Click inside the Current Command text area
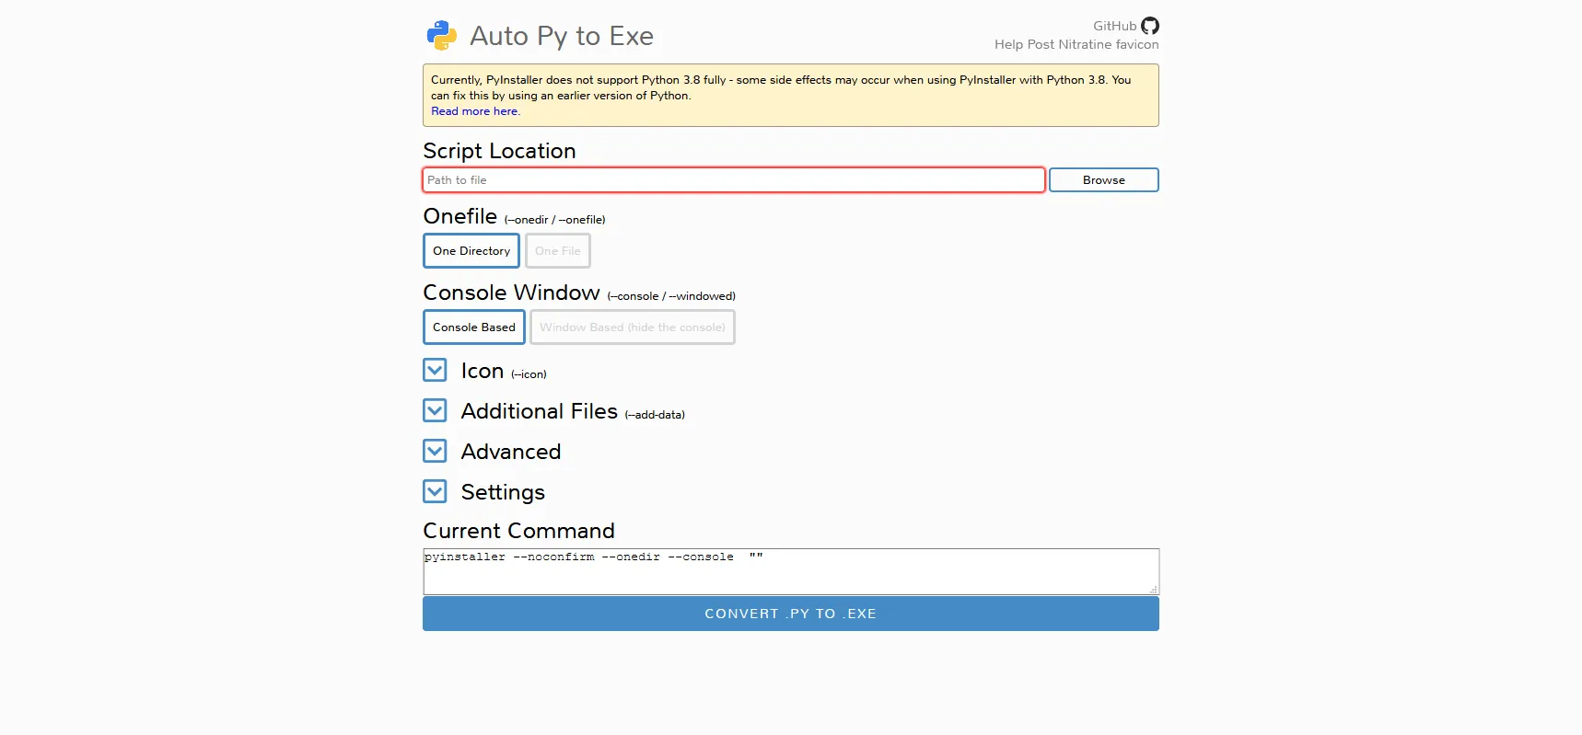This screenshot has height=735, width=1582. [791, 571]
